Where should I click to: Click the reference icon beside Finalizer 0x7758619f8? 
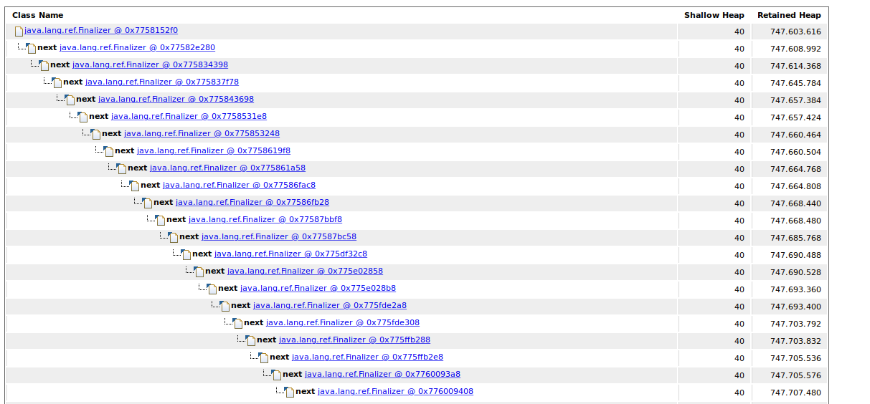click(108, 151)
